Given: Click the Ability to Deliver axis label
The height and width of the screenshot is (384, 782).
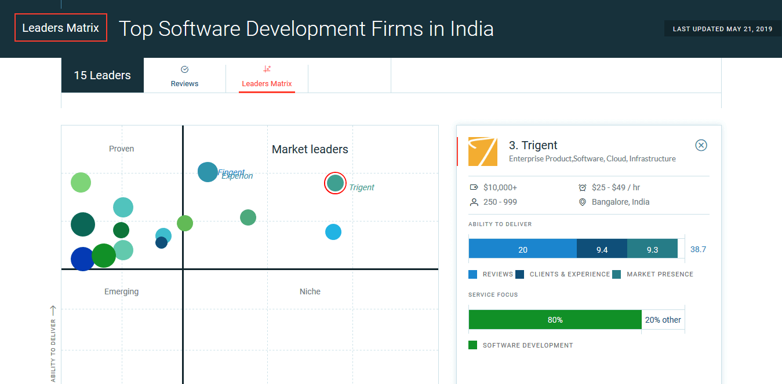Looking at the screenshot, I should (x=53, y=350).
